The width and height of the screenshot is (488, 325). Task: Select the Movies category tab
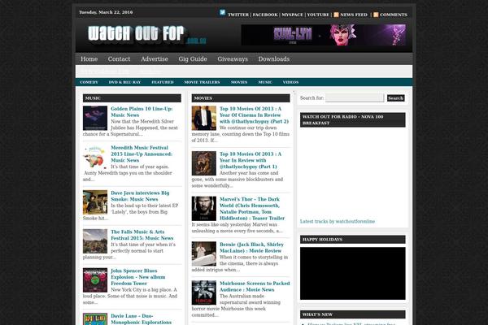(239, 82)
